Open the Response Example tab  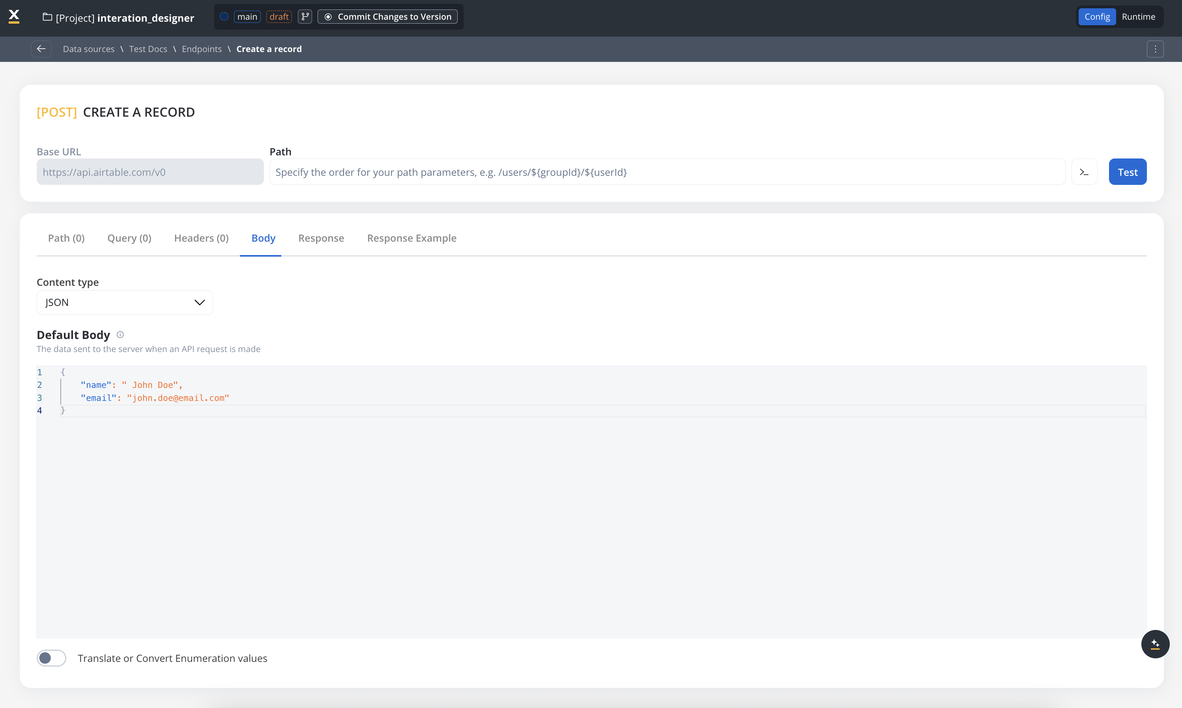[411, 238]
